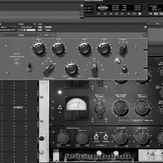
Task: Select the Bus 1 entry in the track list
Action: pyautogui.click(x=19, y=108)
